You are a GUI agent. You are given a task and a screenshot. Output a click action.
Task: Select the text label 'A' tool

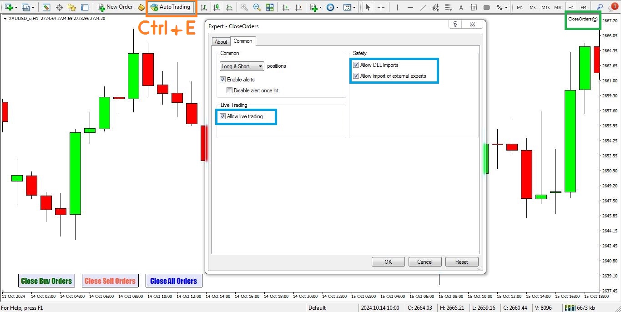461,7
